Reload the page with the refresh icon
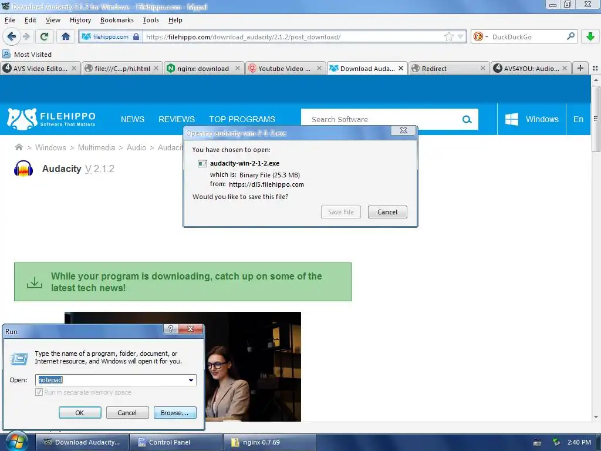601x451 pixels. 44,36
